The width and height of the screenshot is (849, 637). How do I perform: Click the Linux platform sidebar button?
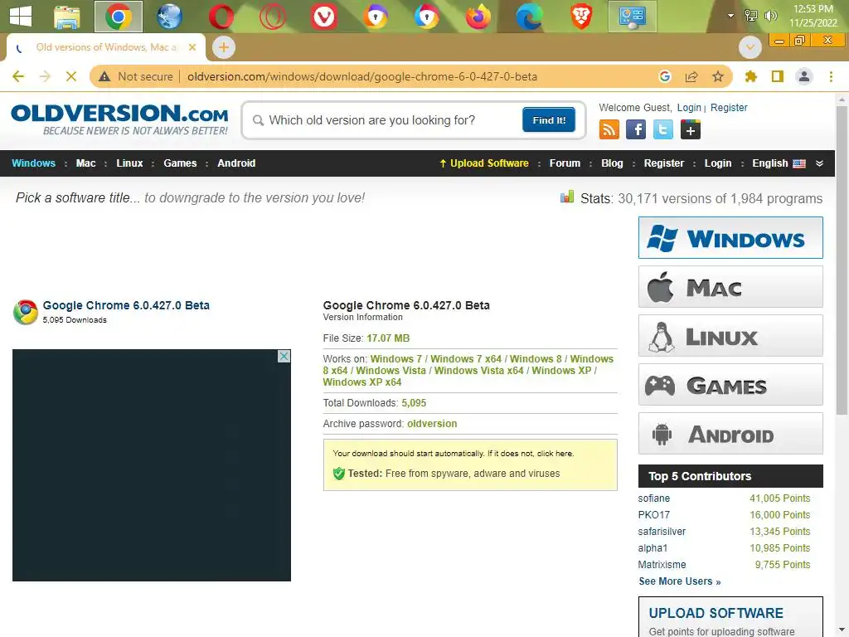click(730, 336)
